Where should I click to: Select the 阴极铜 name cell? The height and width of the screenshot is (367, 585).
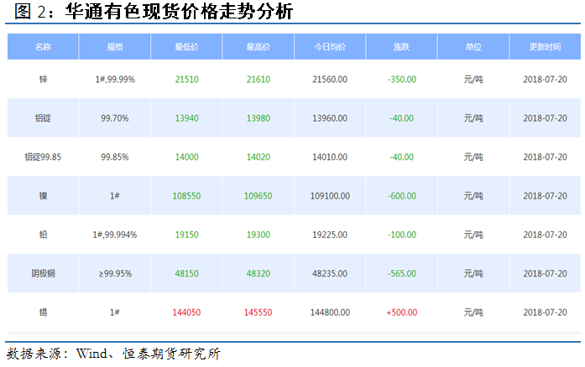point(43,273)
